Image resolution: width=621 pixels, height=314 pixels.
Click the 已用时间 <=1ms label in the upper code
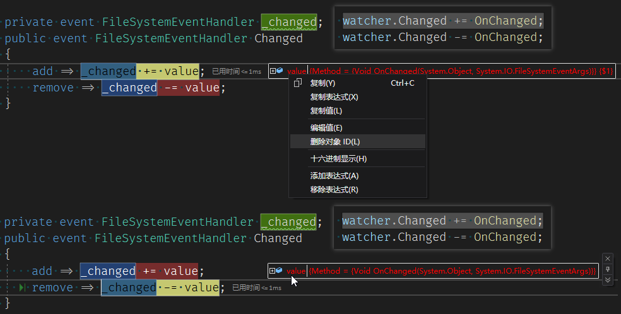tap(236, 72)
